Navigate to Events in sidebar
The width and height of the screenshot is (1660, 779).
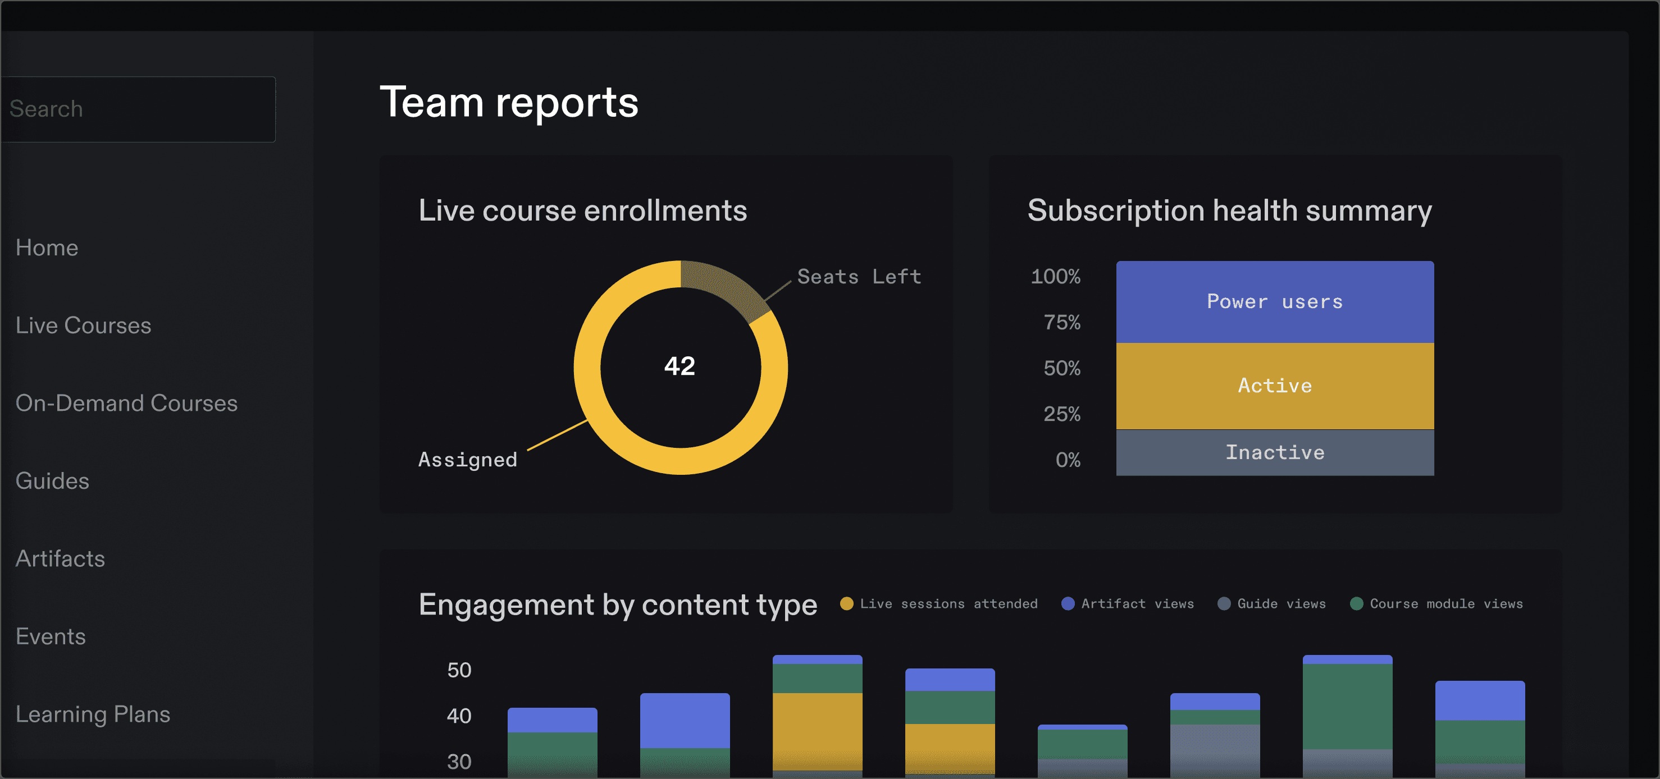[x=51, y=636]
